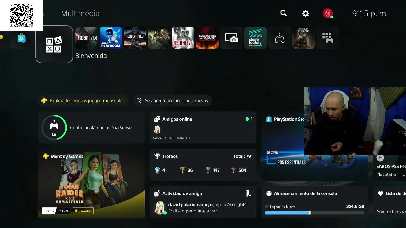This screenshot has height=228, width=406.
Task: Select friend avatar under Amigos online
Action: [157, 129]
